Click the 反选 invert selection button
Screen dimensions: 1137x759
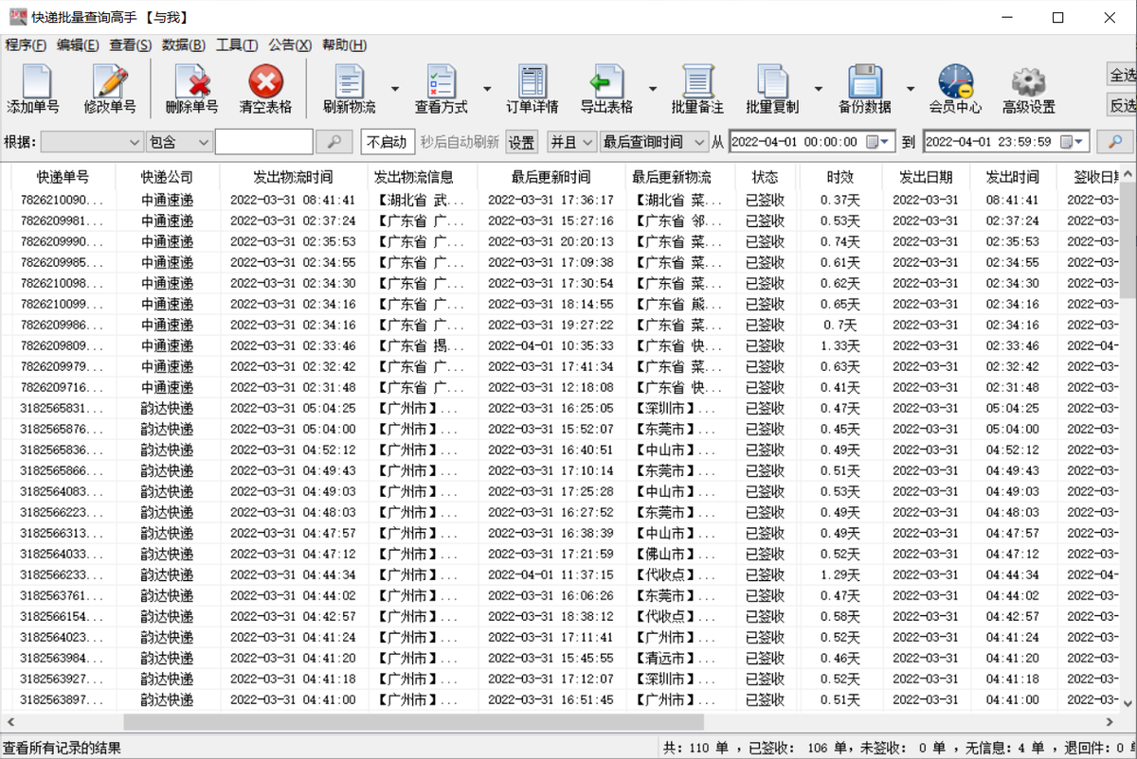(1122, 104)
